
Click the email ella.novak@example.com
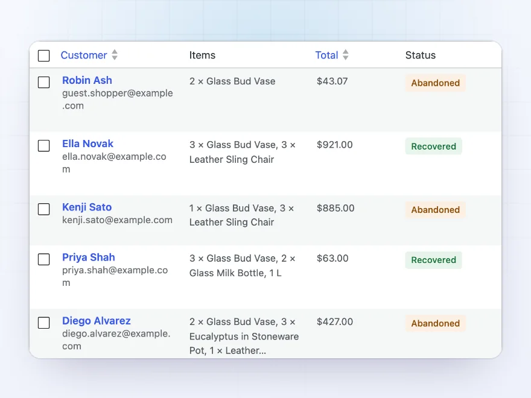(114, 163)
